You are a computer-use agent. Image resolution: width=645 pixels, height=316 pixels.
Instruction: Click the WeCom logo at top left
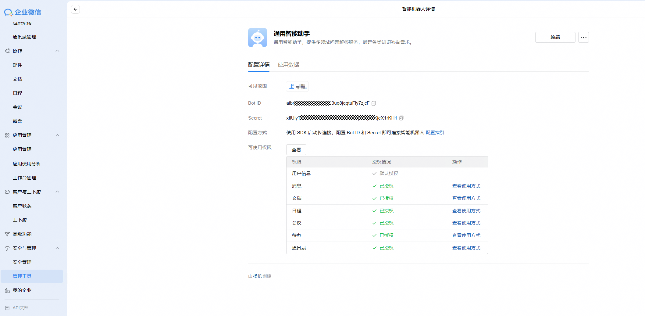tap(23, 12)
